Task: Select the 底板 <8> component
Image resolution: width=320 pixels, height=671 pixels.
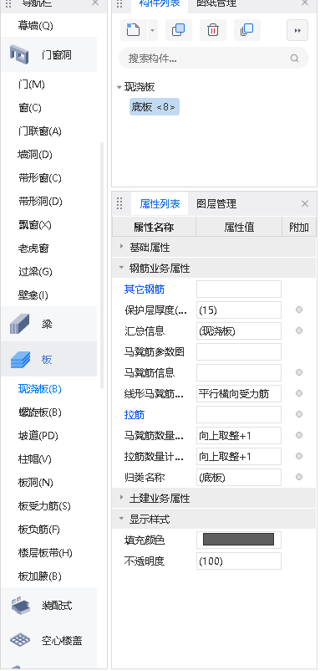Action: pyautogui.click(x=155, y=107)
